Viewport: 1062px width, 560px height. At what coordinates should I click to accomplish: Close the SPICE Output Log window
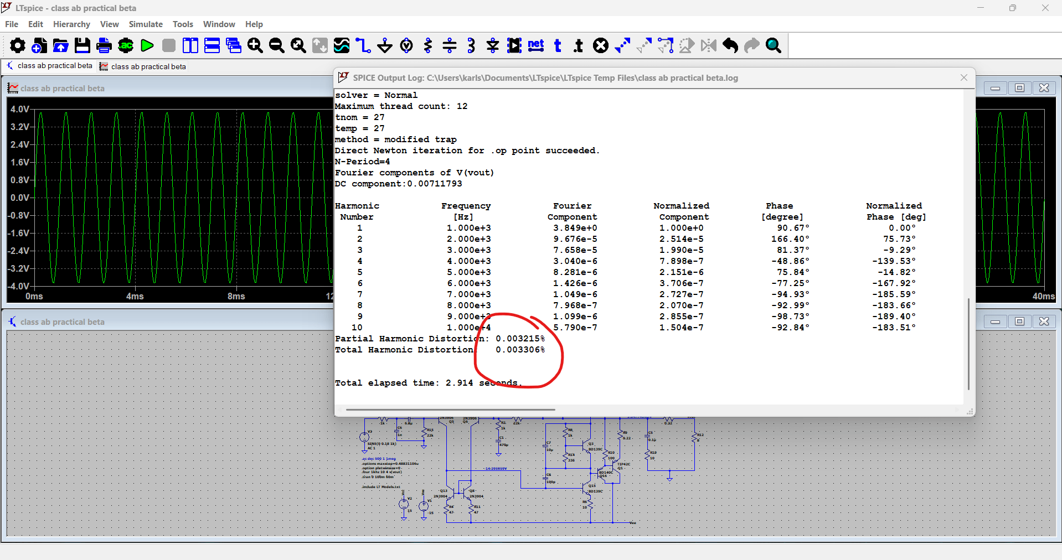(x=964, y=77)
